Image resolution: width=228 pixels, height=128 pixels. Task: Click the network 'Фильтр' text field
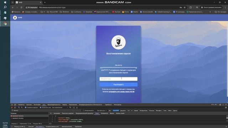pos(46,111)
